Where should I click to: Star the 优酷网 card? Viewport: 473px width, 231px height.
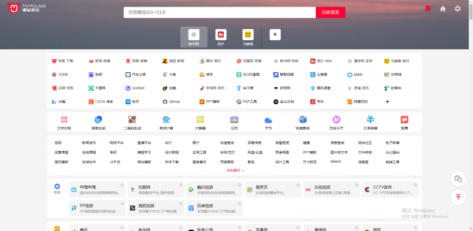coord(181,185)
